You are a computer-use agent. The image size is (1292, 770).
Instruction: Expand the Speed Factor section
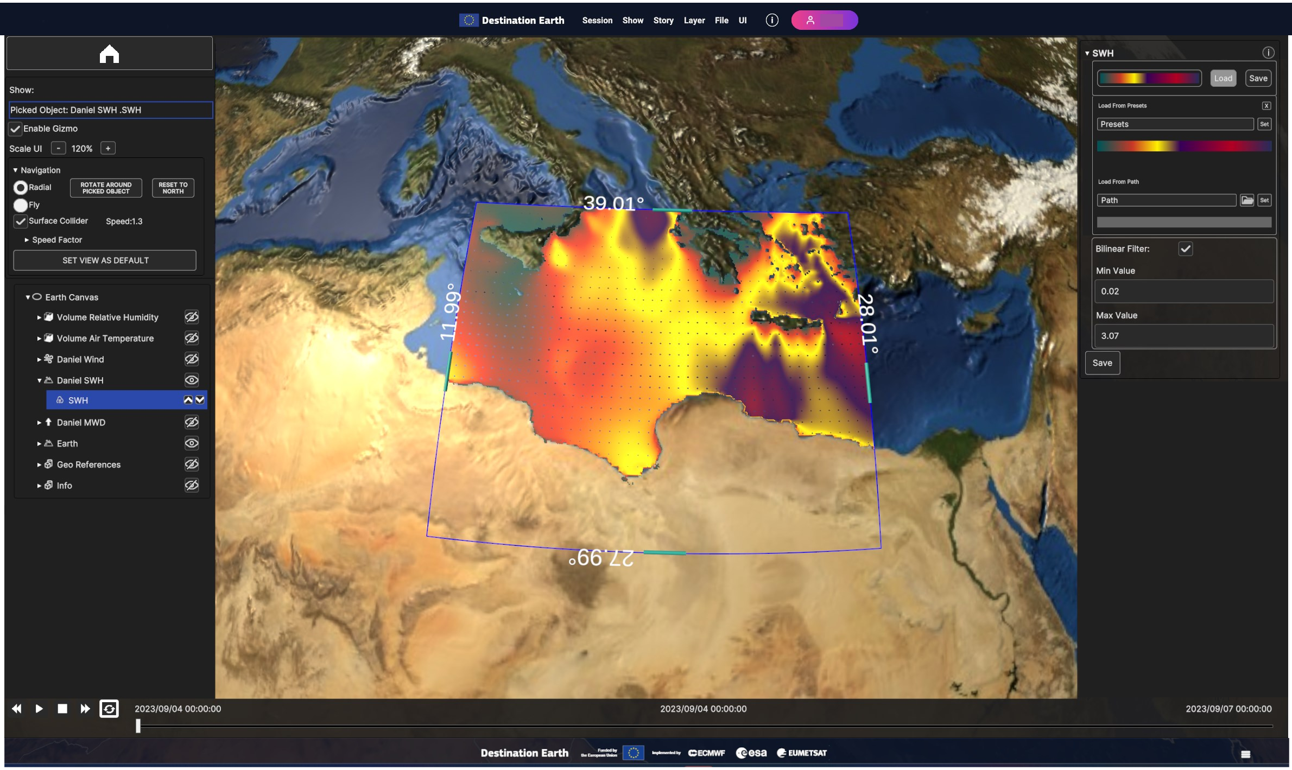coord(27,240)
